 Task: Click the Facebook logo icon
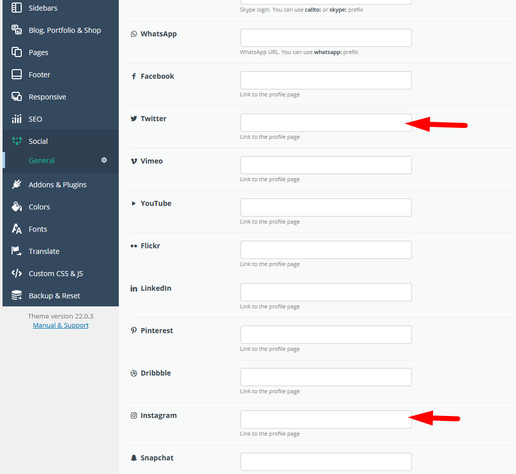[133, 76]
